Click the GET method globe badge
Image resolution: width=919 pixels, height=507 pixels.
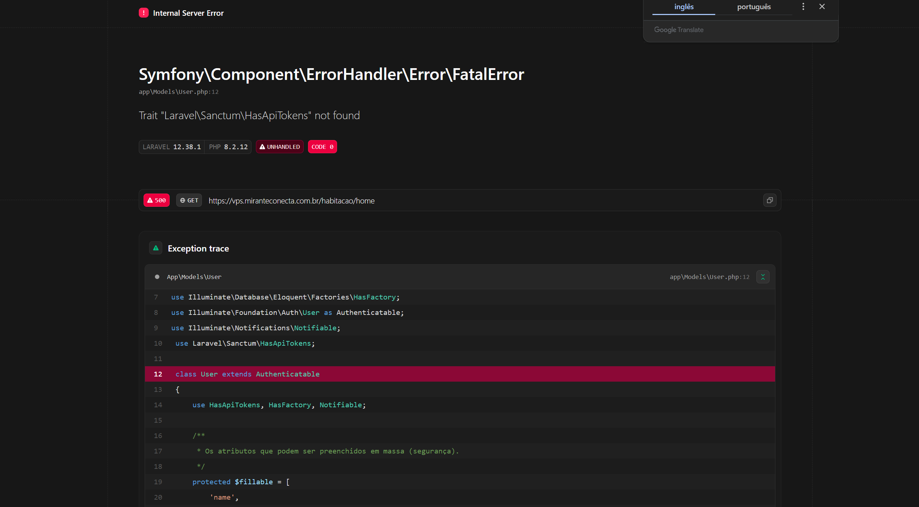(189, 200)
